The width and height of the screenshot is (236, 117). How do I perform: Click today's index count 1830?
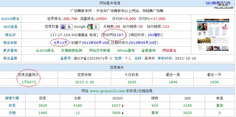point(132,82)
